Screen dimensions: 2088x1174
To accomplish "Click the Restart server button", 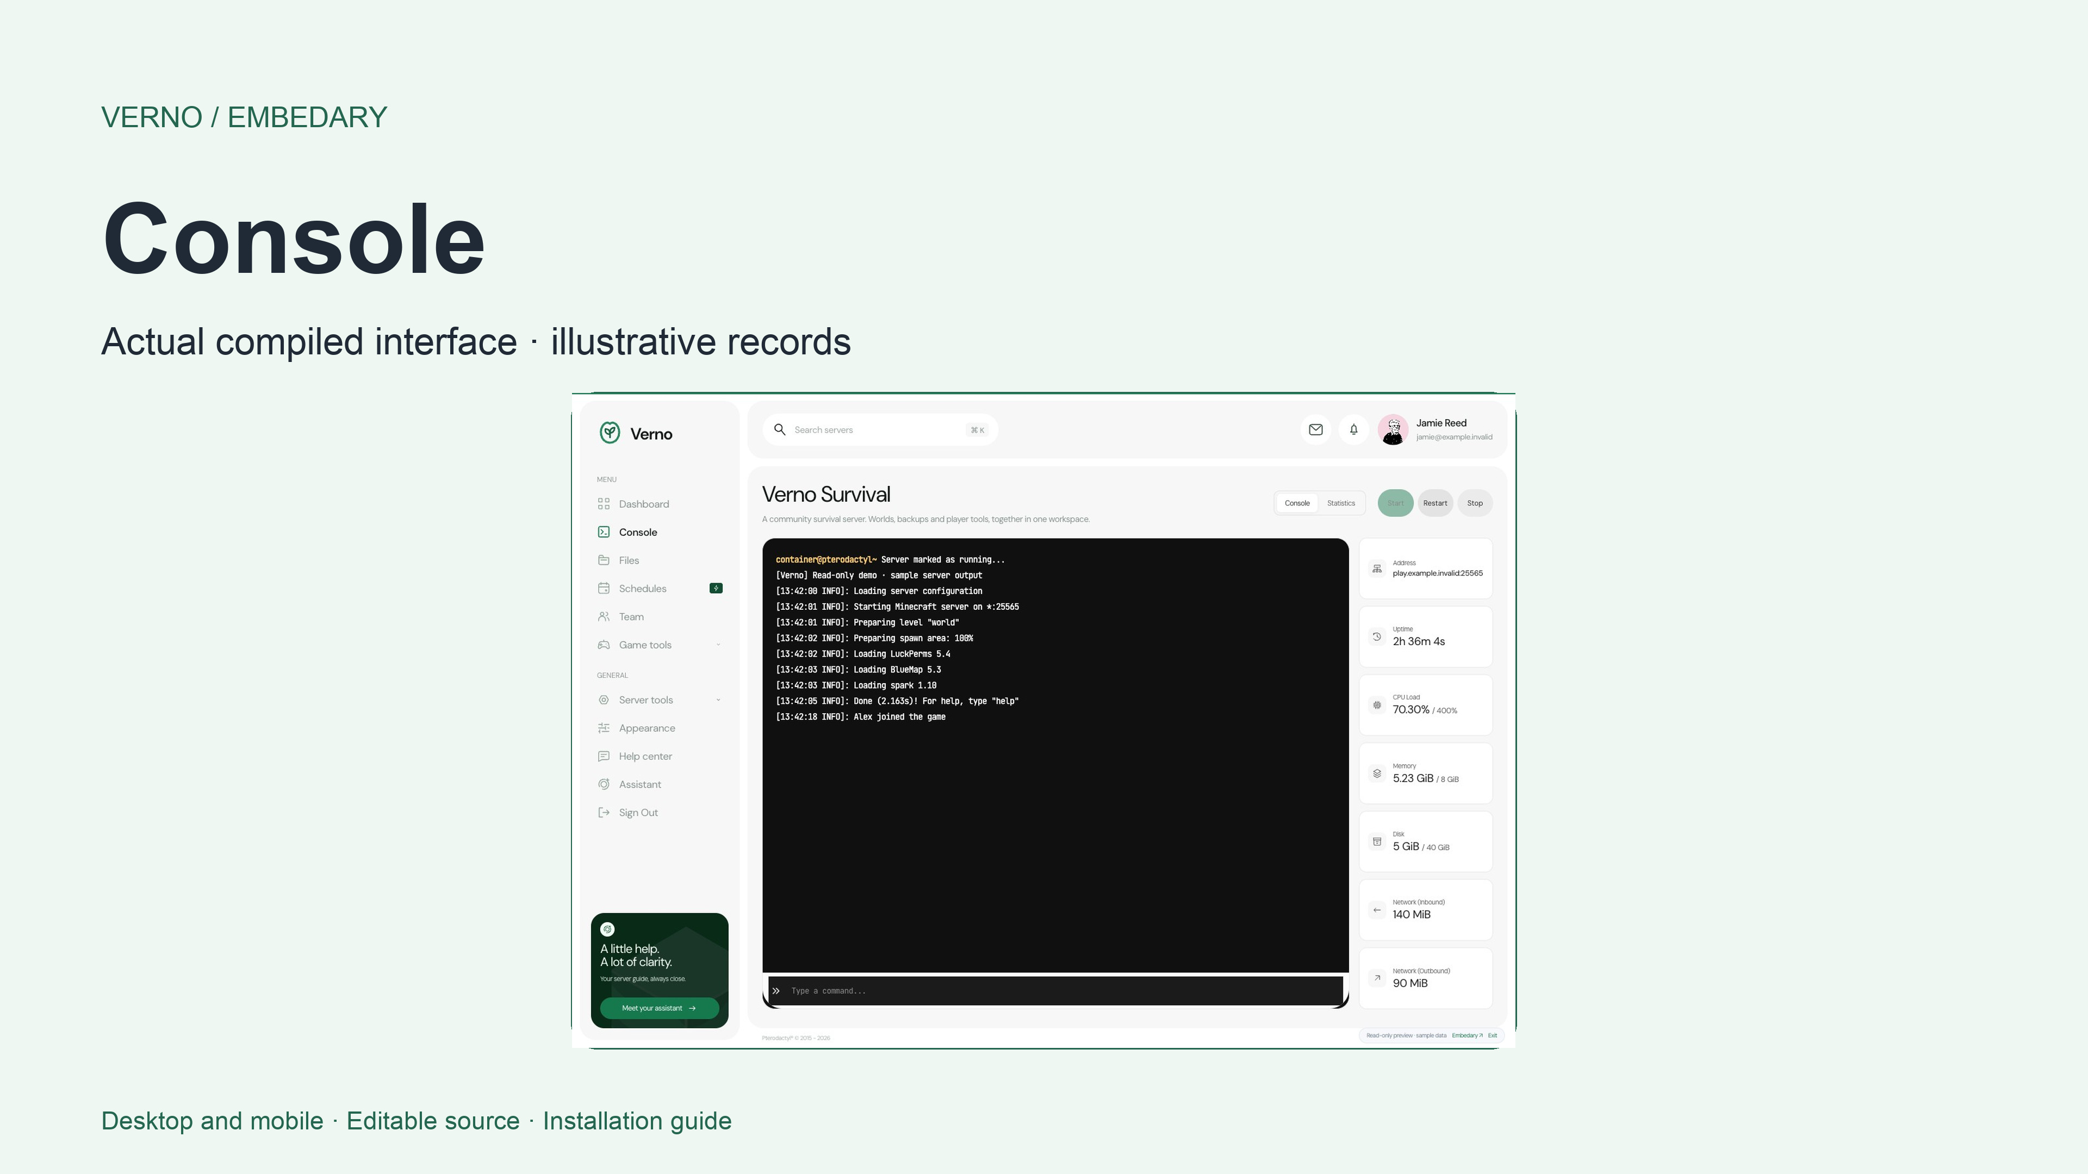I will [1435, 503].
